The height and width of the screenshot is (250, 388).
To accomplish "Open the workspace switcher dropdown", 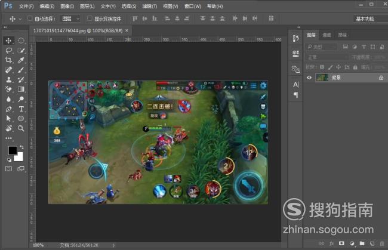I will click(371, 18).
